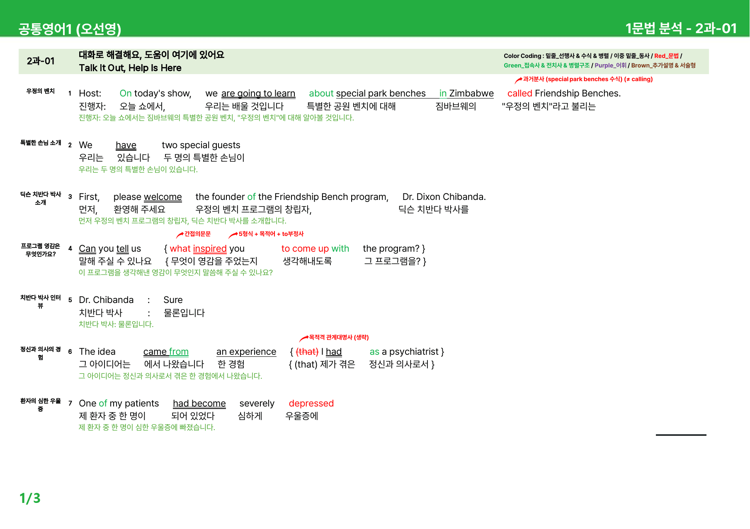
Task: Click the red note '간접의문문'
Action: [x=197, y=234]
